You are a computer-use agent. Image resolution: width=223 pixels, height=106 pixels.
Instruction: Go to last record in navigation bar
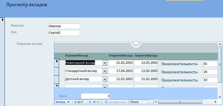(x=94, y=102)
